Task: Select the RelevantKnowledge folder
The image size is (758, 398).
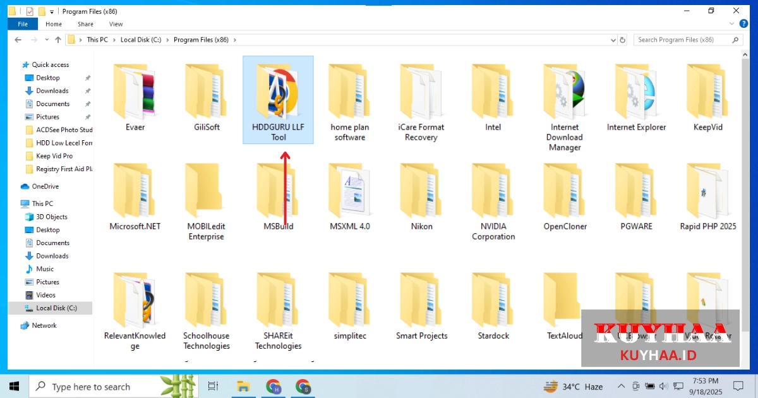Action: [x=135, y=311]
